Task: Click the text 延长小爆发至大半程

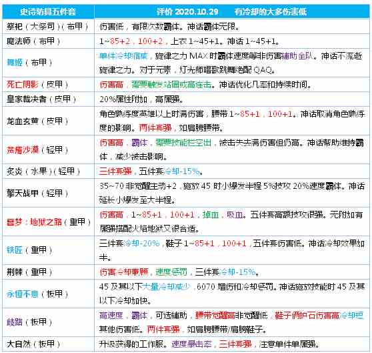Action: [135, 200]
